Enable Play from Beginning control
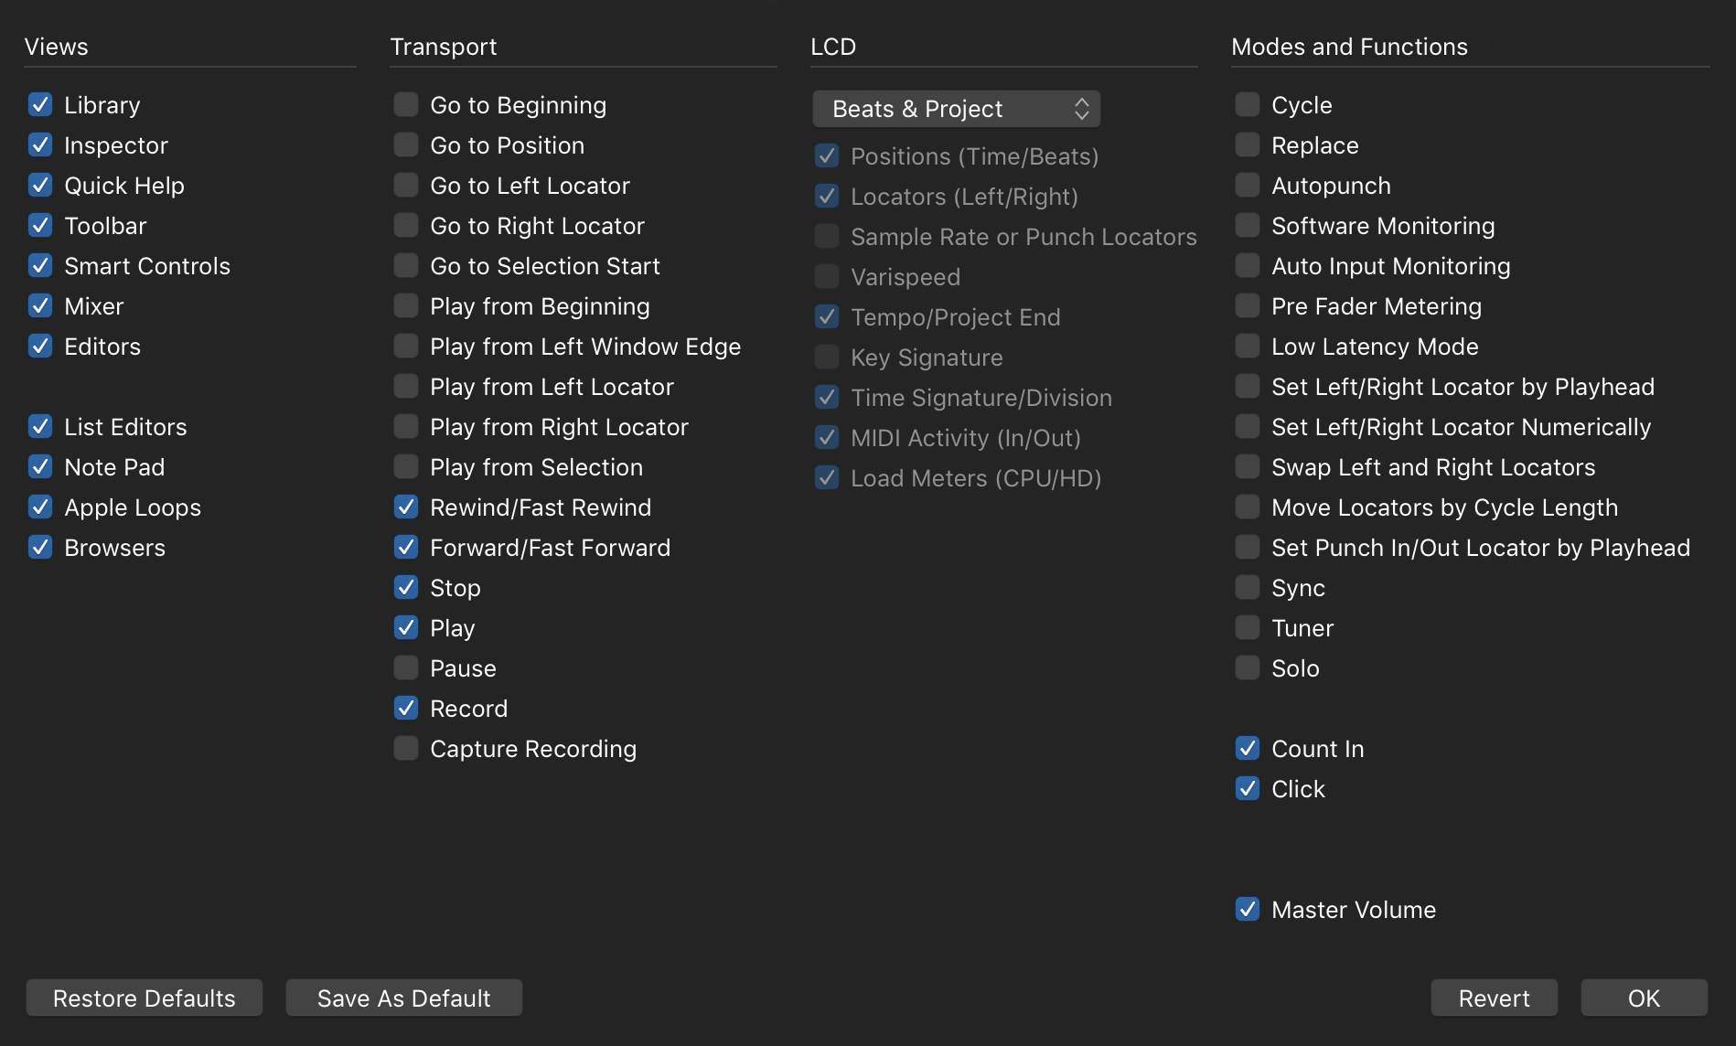Screen dimensions: 1736x1046 coord(405,305)
